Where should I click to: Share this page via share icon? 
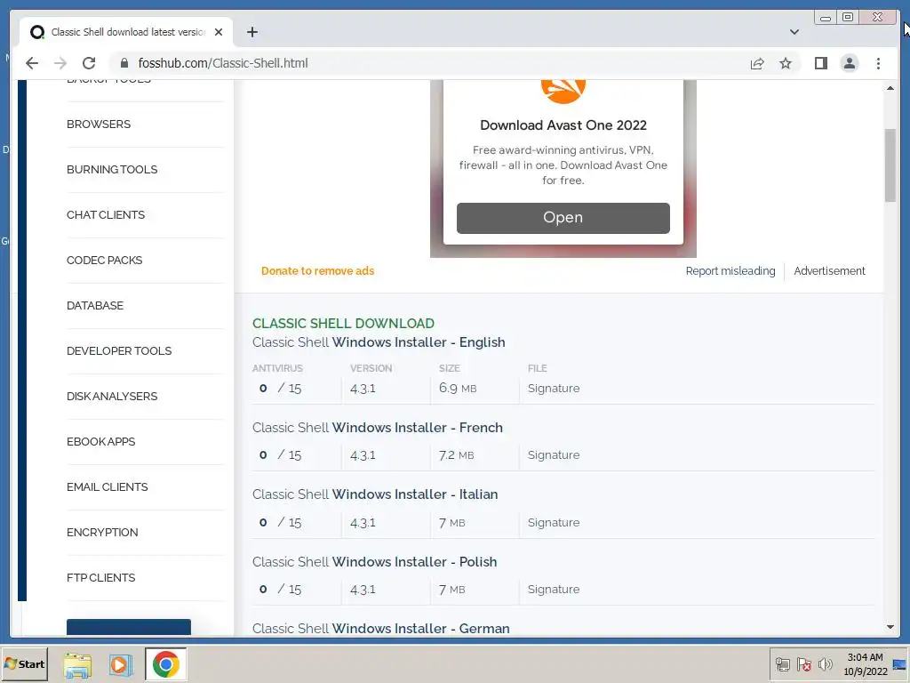(757, 63)
